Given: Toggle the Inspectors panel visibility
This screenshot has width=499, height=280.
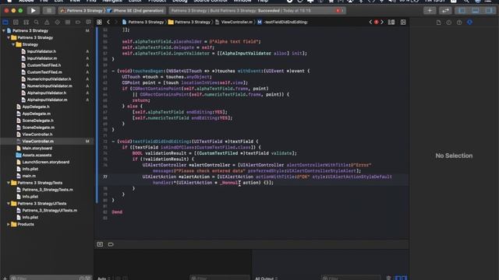Looking at the screenshot, I should click(x=489, y=10).
